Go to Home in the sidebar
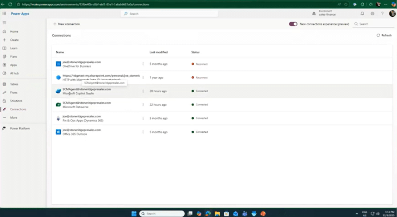This screenshot has width=397, height=217. [13, 31]
